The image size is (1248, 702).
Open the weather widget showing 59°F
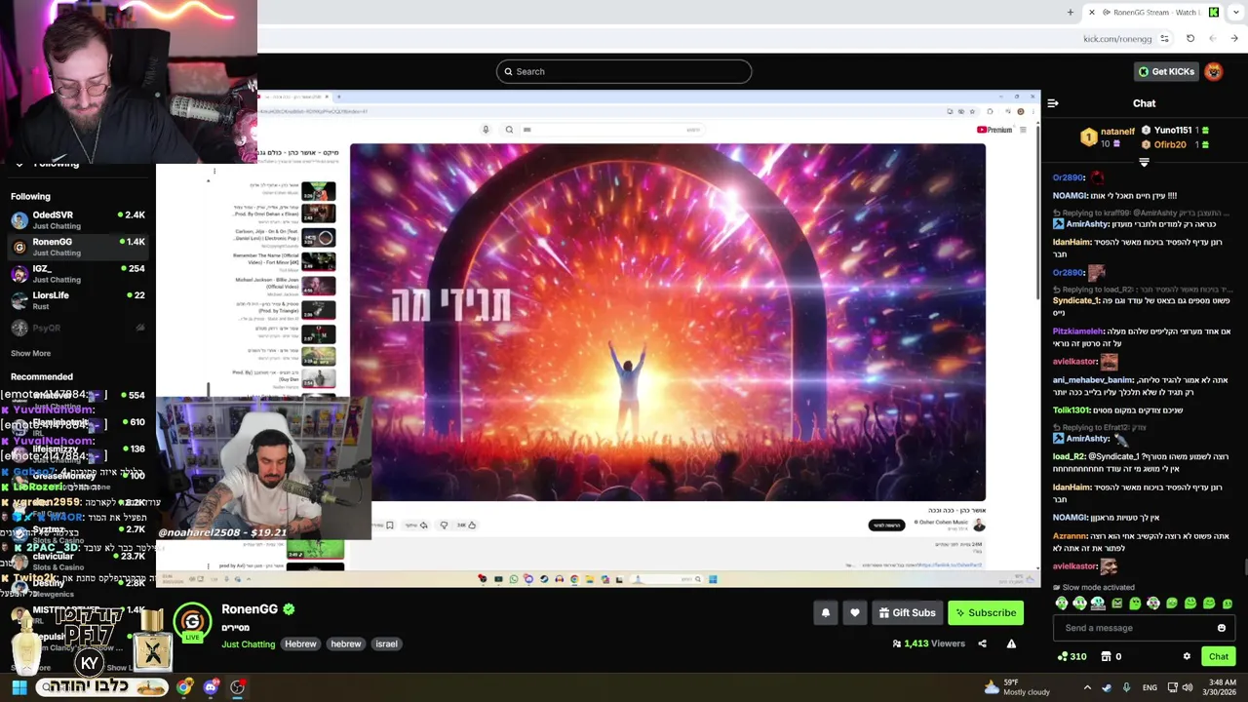tap(1016, 687)
